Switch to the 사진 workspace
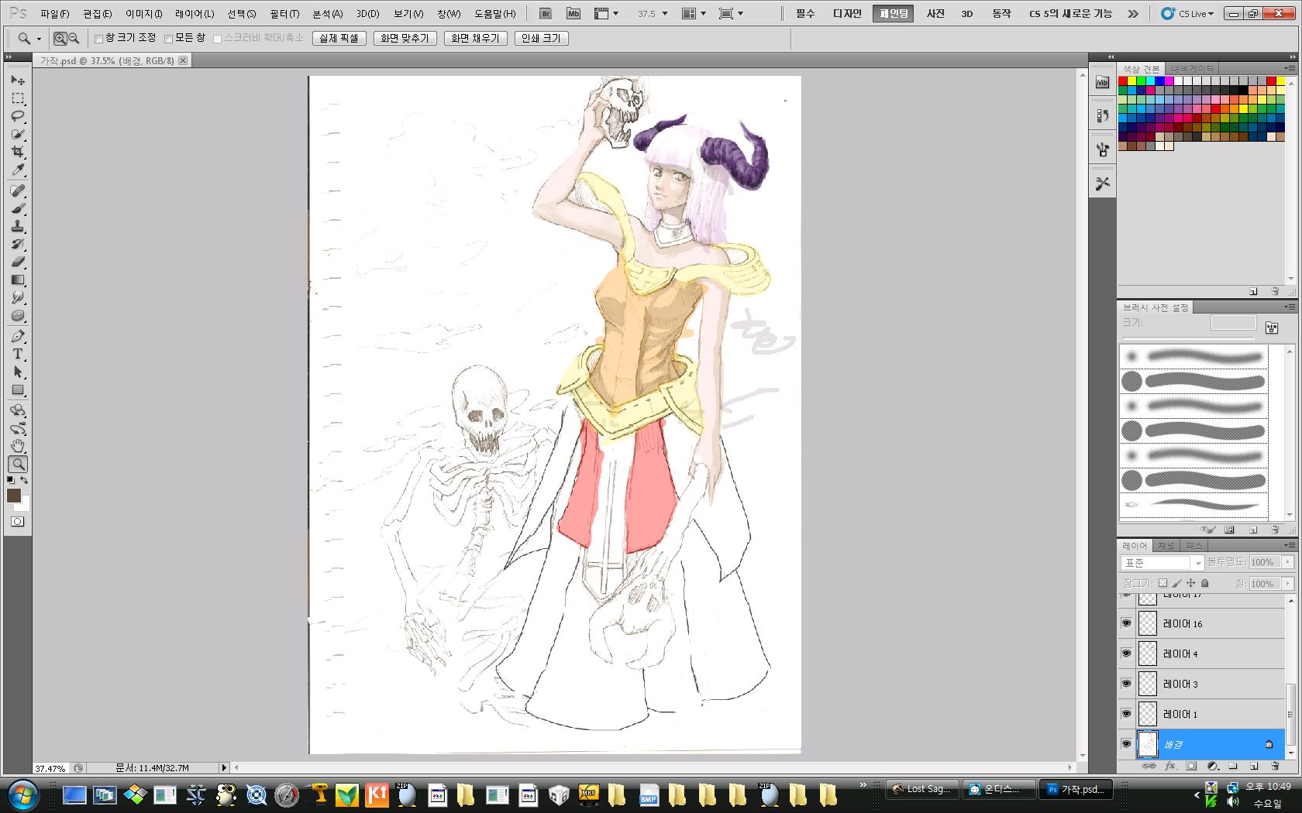This screenshot has width=1302, height=813. (935, 14)
